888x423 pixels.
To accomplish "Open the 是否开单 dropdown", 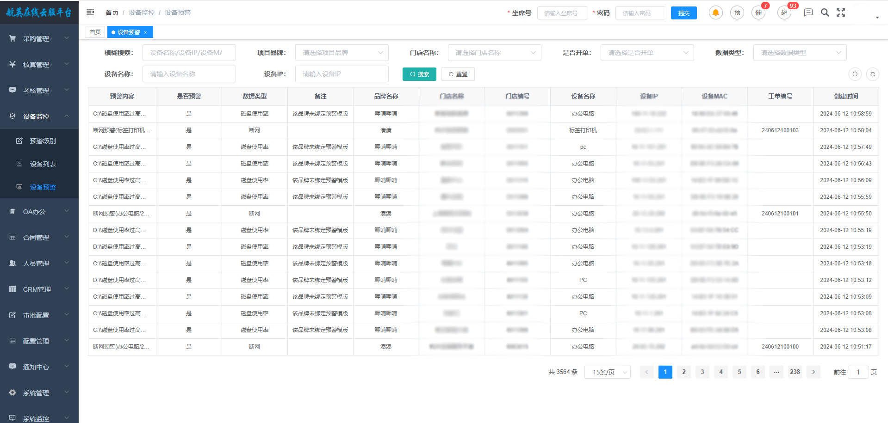I will click(647, 53).
